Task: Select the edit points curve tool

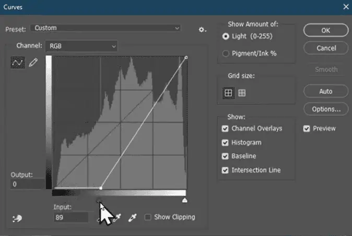Action: click(x=18, y=63)
